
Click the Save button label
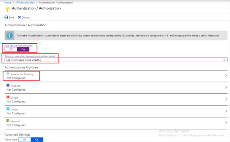click(x=11, y=17)
